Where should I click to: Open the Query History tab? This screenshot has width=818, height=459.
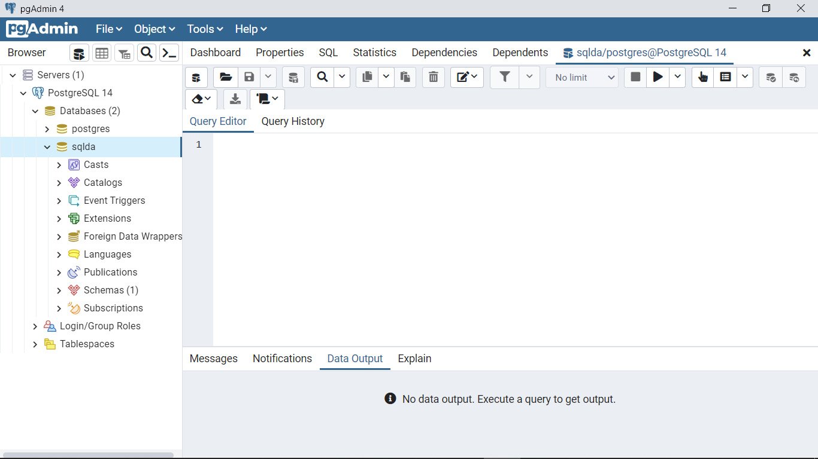(x=293, y=121)
